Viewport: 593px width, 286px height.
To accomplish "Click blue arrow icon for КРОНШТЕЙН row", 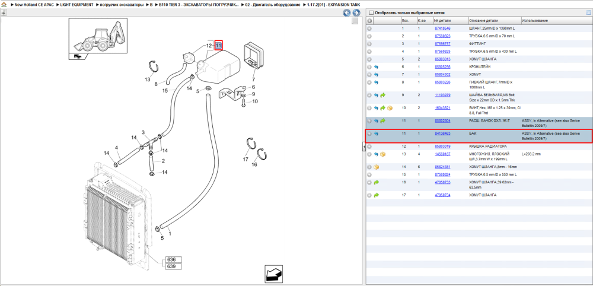I will [376, 67].
